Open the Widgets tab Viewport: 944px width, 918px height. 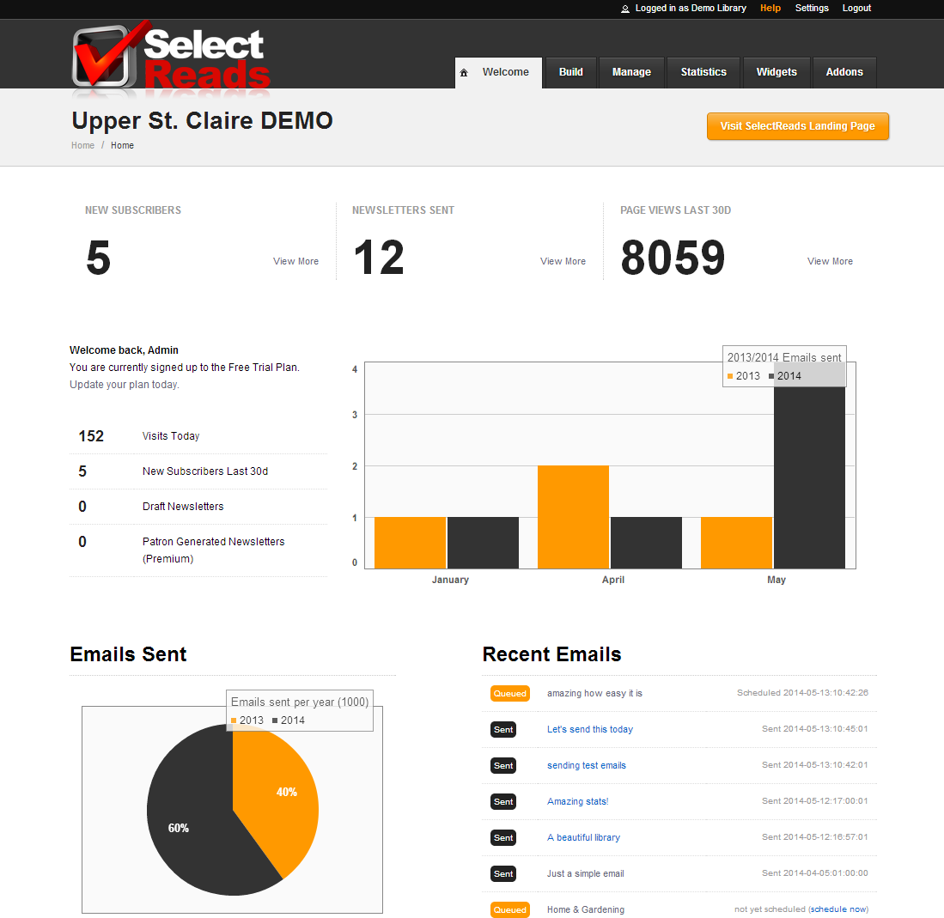(777, 72)
